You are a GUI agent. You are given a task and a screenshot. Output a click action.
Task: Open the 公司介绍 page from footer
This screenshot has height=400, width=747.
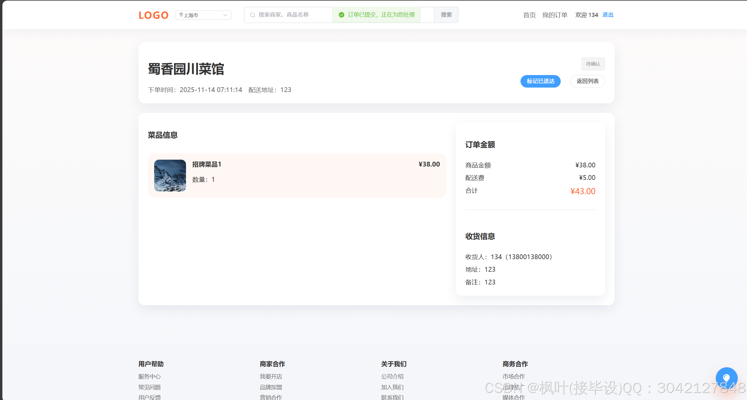click(392, 376)
